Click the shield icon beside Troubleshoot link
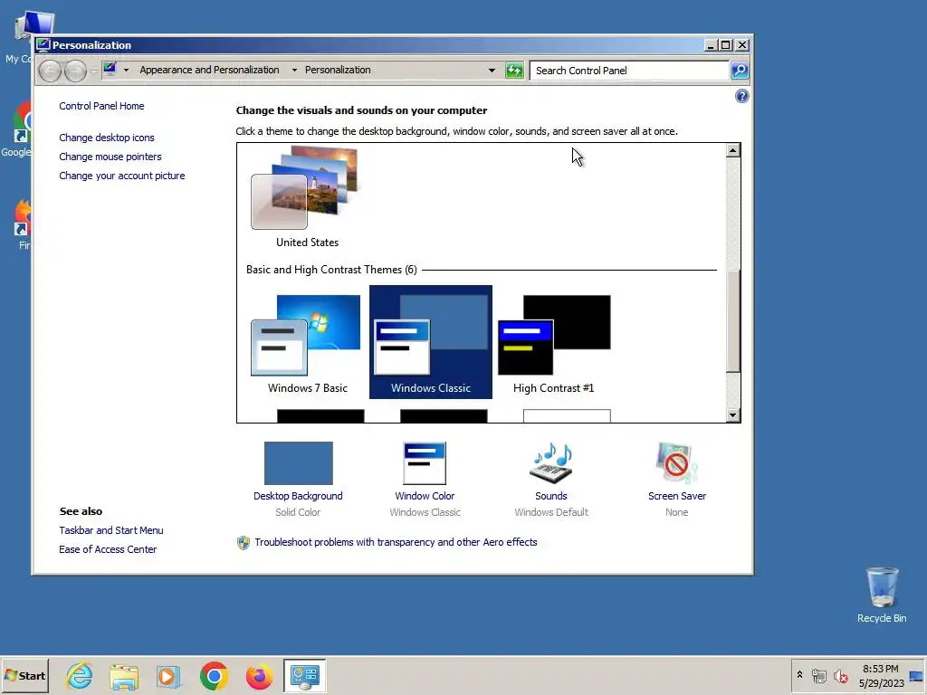The width and height of the screenshot is (927, 695). (243, 543)
